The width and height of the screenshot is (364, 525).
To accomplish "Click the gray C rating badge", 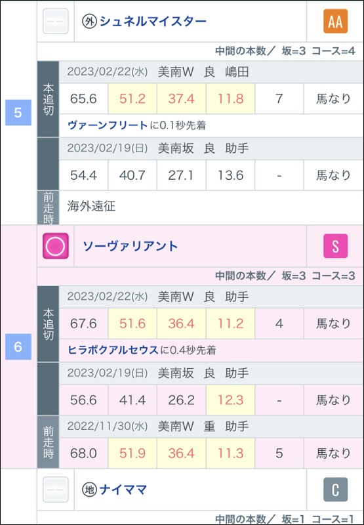I will (x=335, y=490).
